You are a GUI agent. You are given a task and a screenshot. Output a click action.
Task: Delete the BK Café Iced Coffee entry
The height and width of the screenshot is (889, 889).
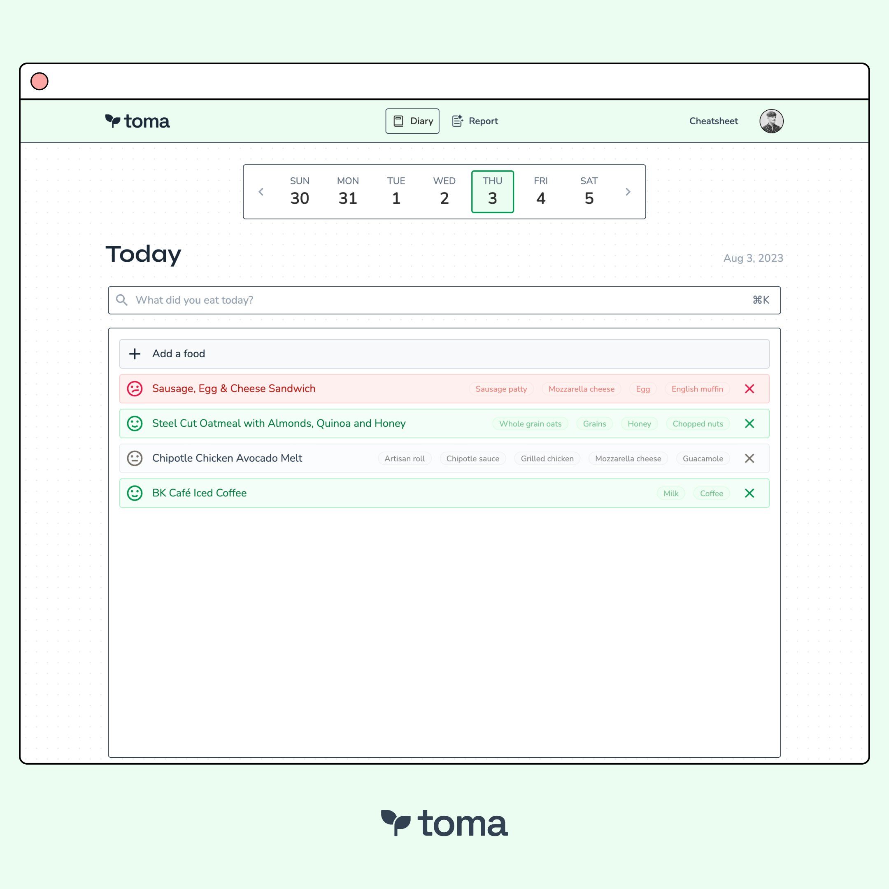(749, 493)
